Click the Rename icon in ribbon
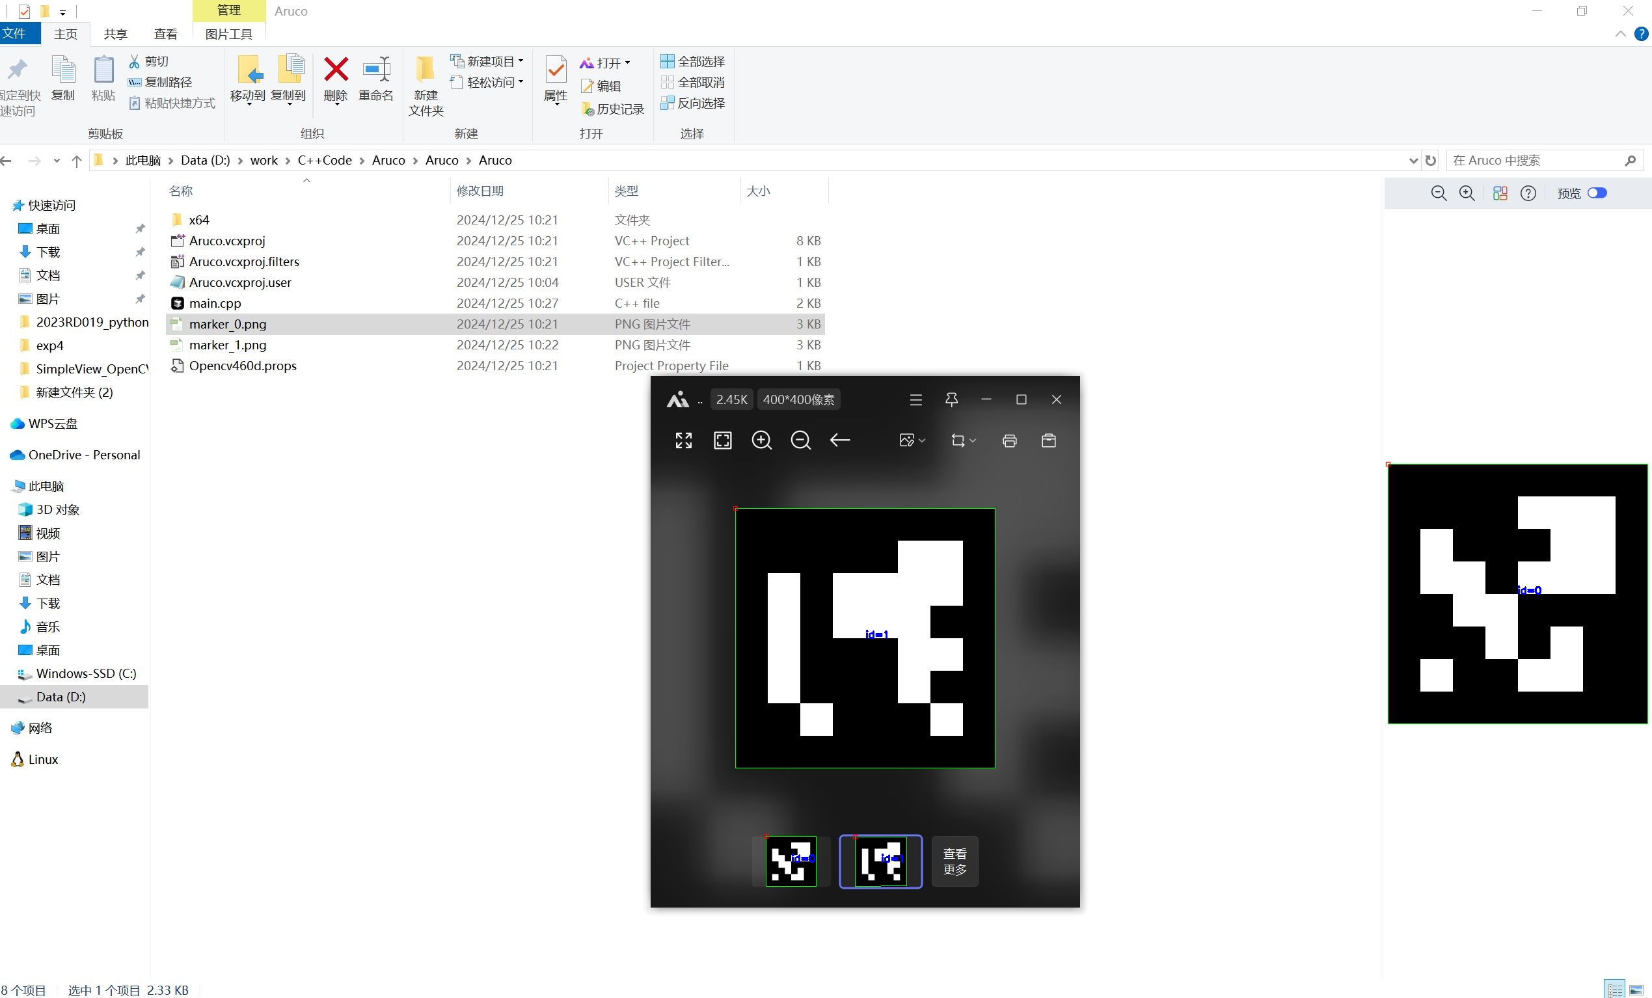The image size is (1652, 998). click(375, 70)
